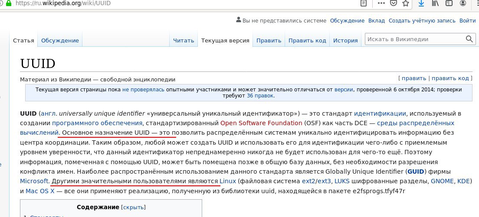
Task: Open the GNOME link
Action: coord(442,181)
